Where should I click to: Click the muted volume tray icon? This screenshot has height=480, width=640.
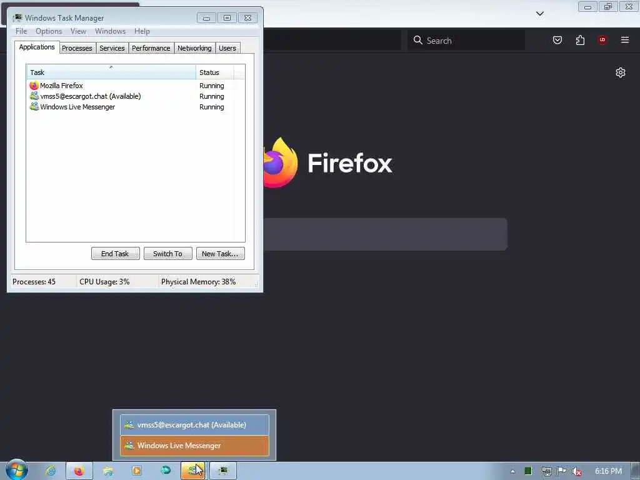[577, 471]
